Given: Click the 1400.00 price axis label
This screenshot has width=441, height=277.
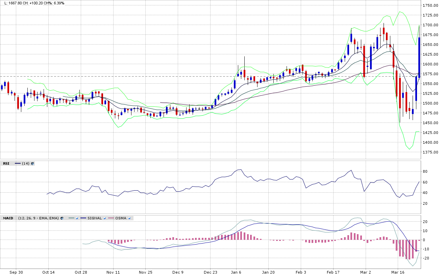Looking at the screenshot, I should [x=430, y=142].
